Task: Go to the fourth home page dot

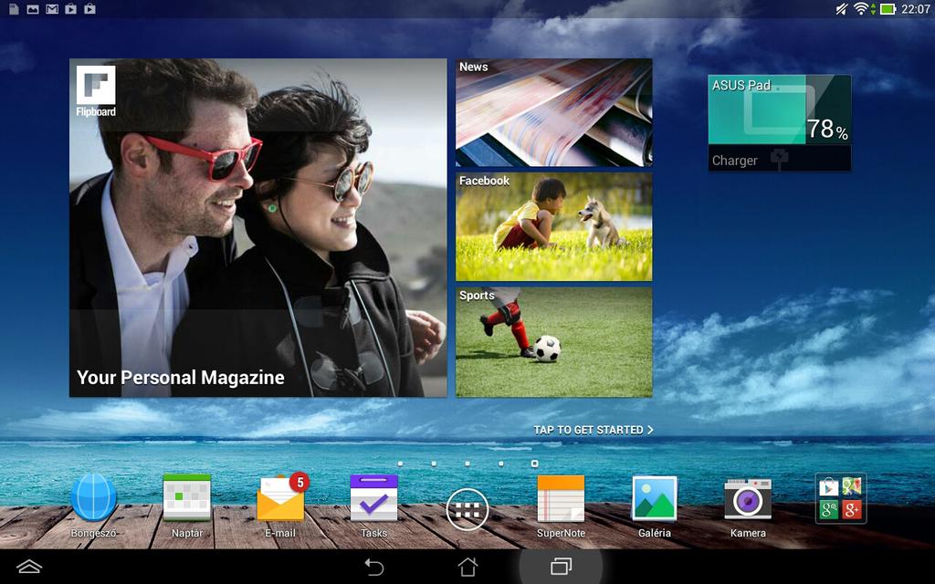Action: pyautogui.click(x=501, y=463)
